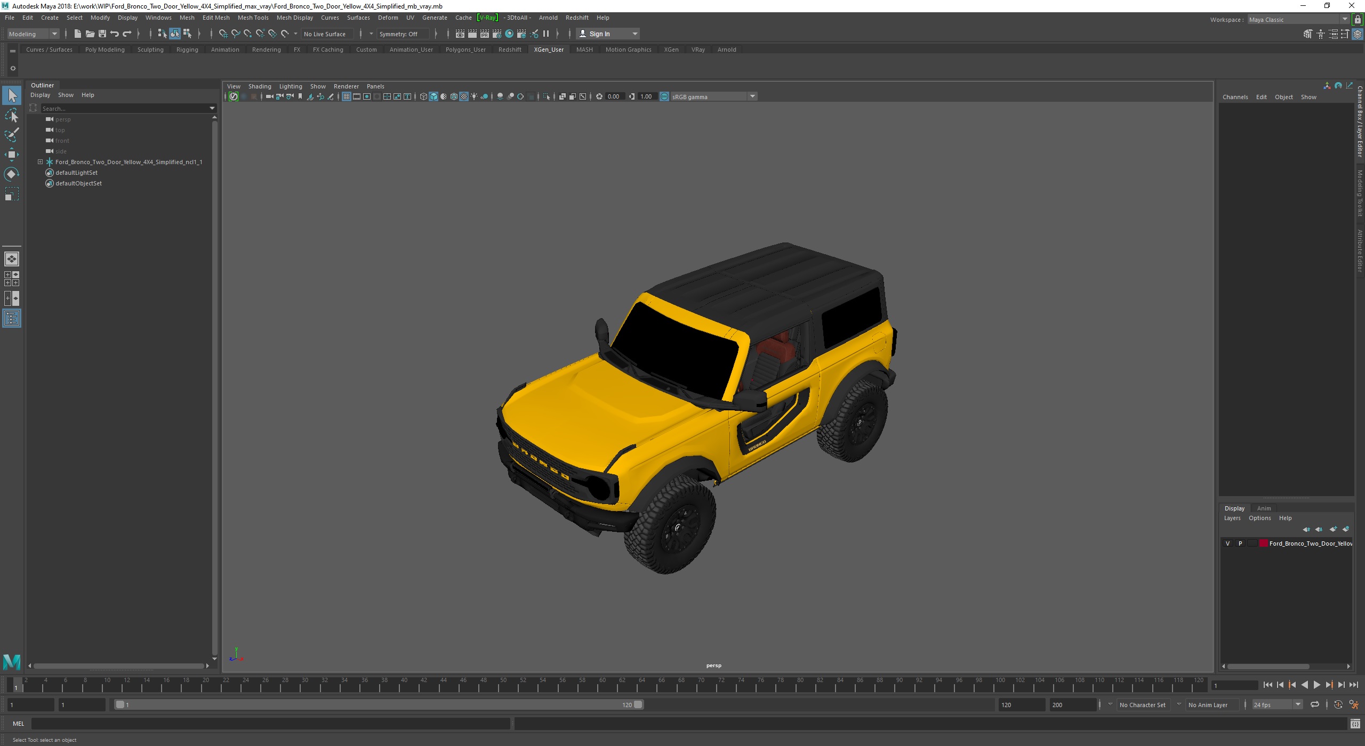Toggle smooth shade all in viewport
The height and width of the screenshot is (746, 1365).
pyautogui.click(x=433, y=96)
